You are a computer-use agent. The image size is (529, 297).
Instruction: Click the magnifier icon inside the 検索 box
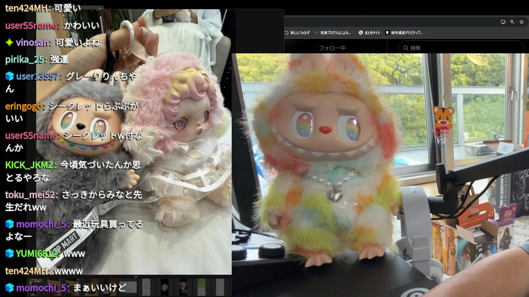(406, 48)
